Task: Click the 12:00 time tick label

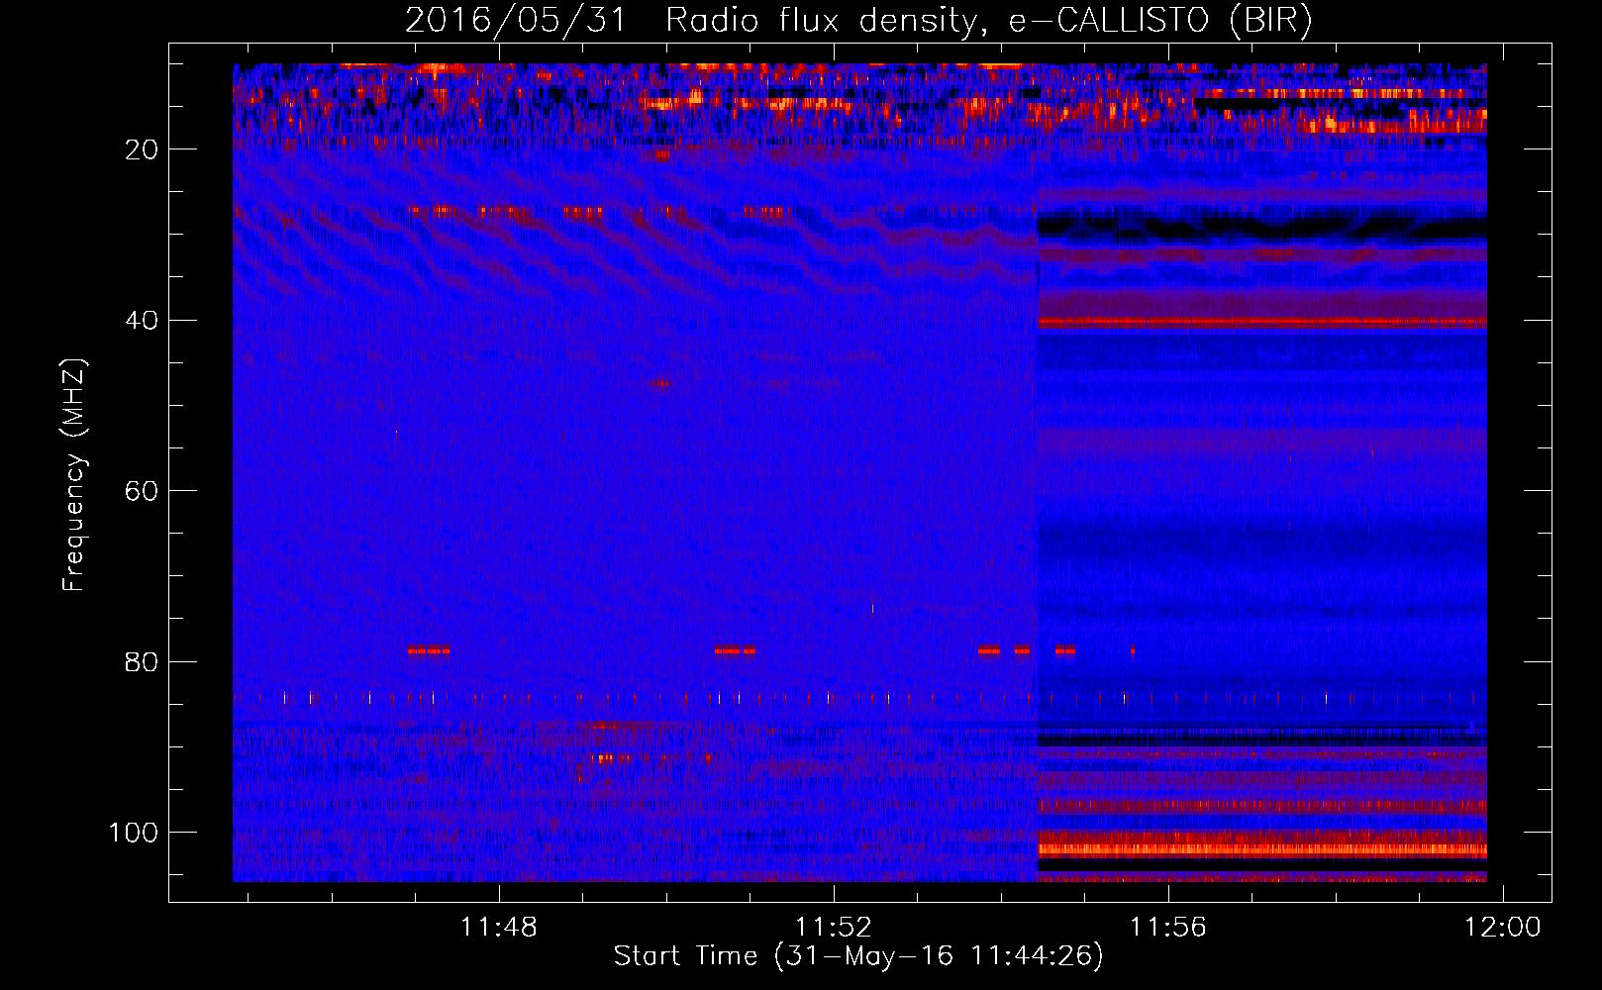Action: click(x=1503, y=928)
